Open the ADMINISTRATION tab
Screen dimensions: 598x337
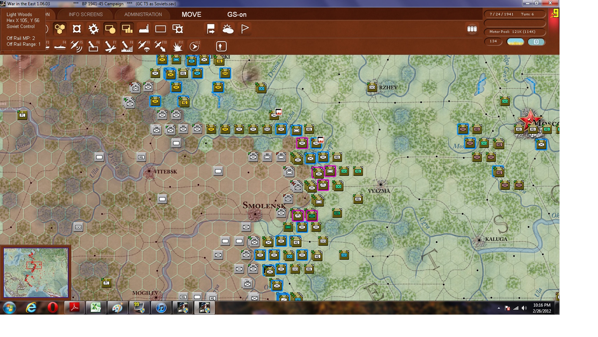click(143, 14)
